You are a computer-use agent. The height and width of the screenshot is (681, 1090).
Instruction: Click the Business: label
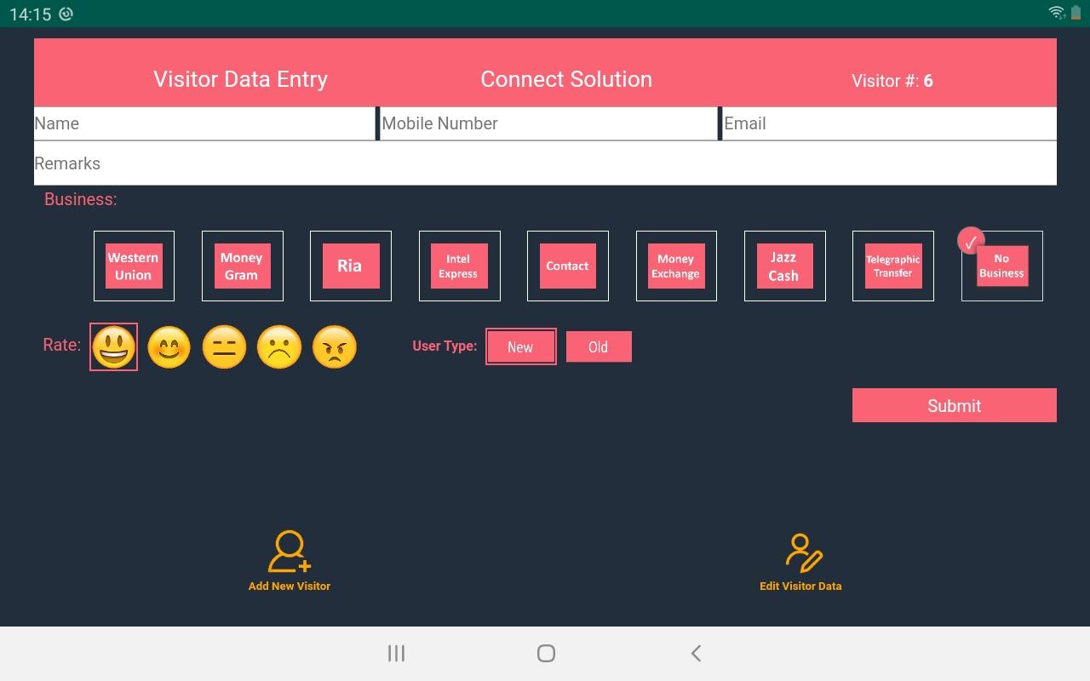pyautogui.click(x=81, y=199)
